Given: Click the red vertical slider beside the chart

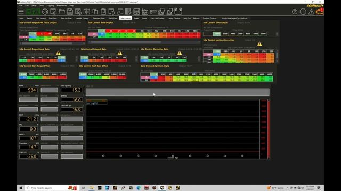Looking at the screenshot, I should point(269,129).
